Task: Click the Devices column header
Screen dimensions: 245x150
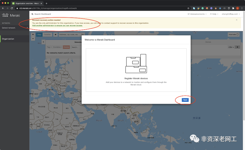Action: (x=208, y=42)
